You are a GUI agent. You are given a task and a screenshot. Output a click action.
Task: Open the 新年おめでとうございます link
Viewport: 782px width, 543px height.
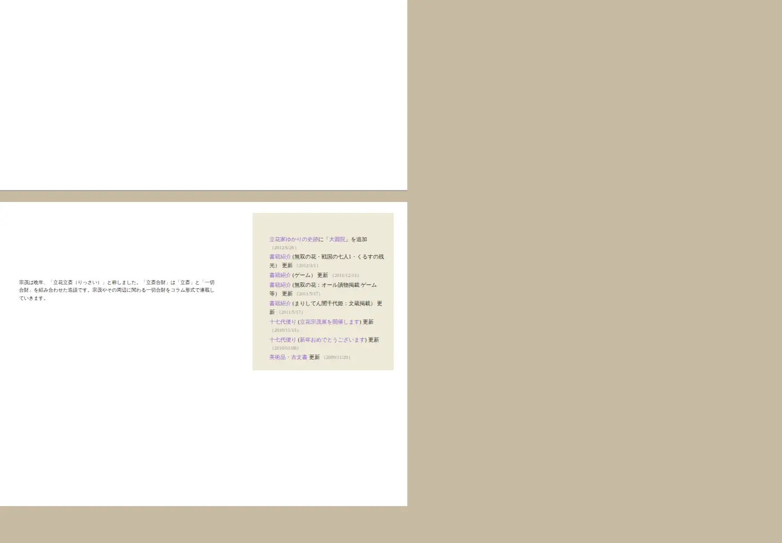pos(332,340)
